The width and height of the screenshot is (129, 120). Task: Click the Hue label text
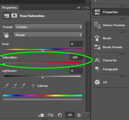click(x=6, y=44)
